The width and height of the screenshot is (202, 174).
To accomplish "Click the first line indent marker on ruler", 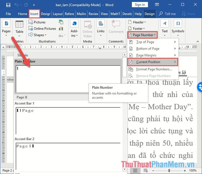I will [x=20, y=46].
